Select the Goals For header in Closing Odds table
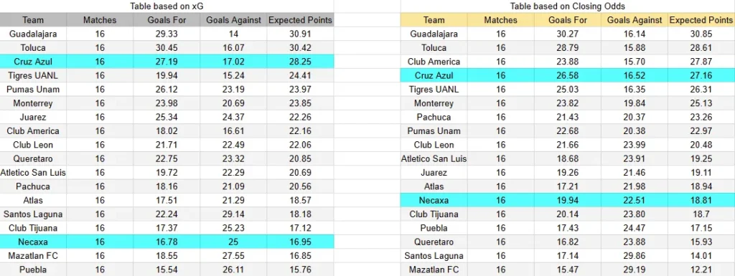Image resolution: width=735 pixels, height=276 pixels. 568,20
